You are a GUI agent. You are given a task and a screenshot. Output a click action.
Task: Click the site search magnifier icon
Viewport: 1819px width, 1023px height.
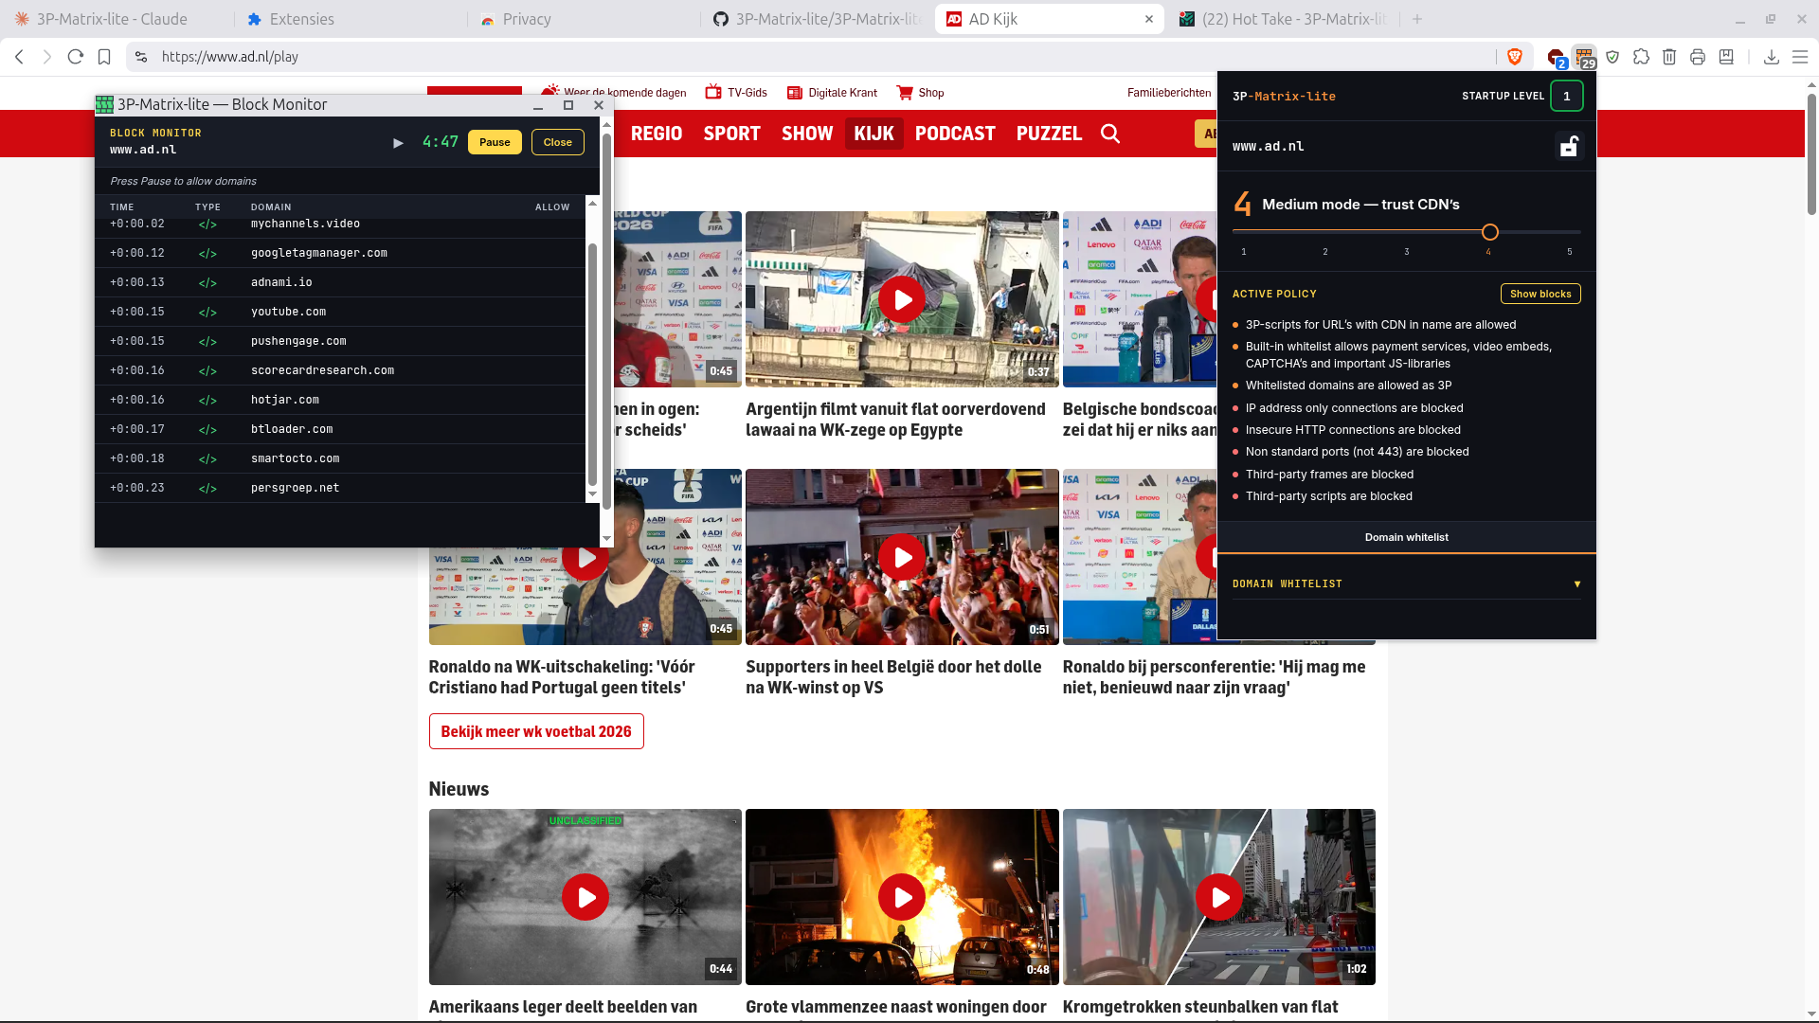tap(1110, 134)
